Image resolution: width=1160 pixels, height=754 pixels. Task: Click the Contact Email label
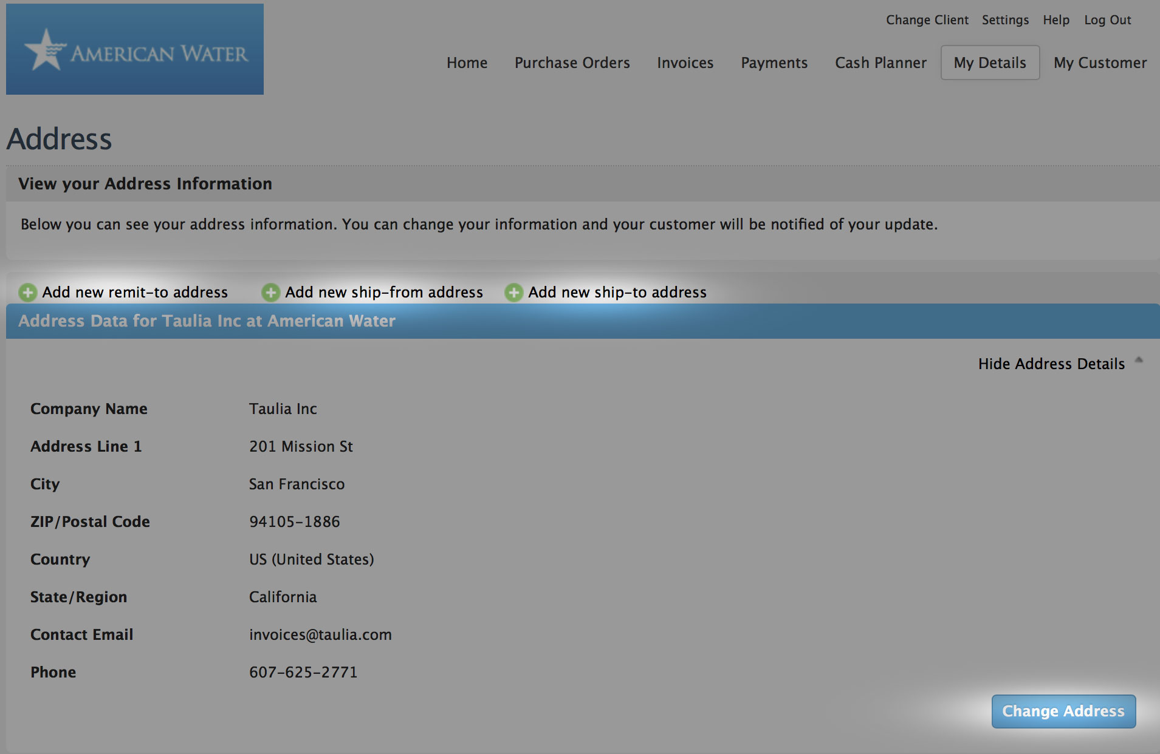[x=81, y=634]
